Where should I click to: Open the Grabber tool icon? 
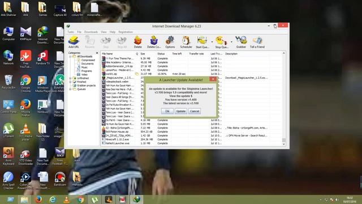coord(241,42)
